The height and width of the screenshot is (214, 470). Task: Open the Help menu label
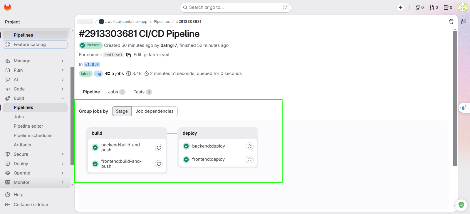19,195
